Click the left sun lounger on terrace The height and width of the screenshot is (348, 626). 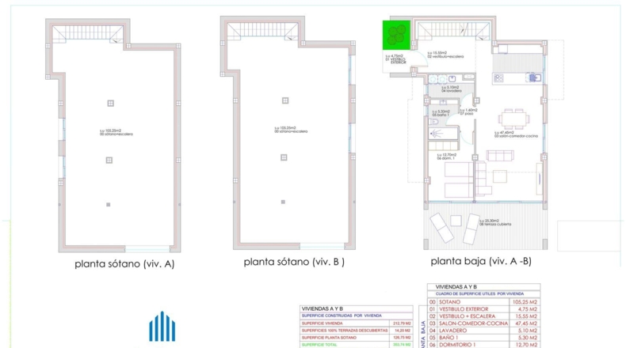point(441,228)
